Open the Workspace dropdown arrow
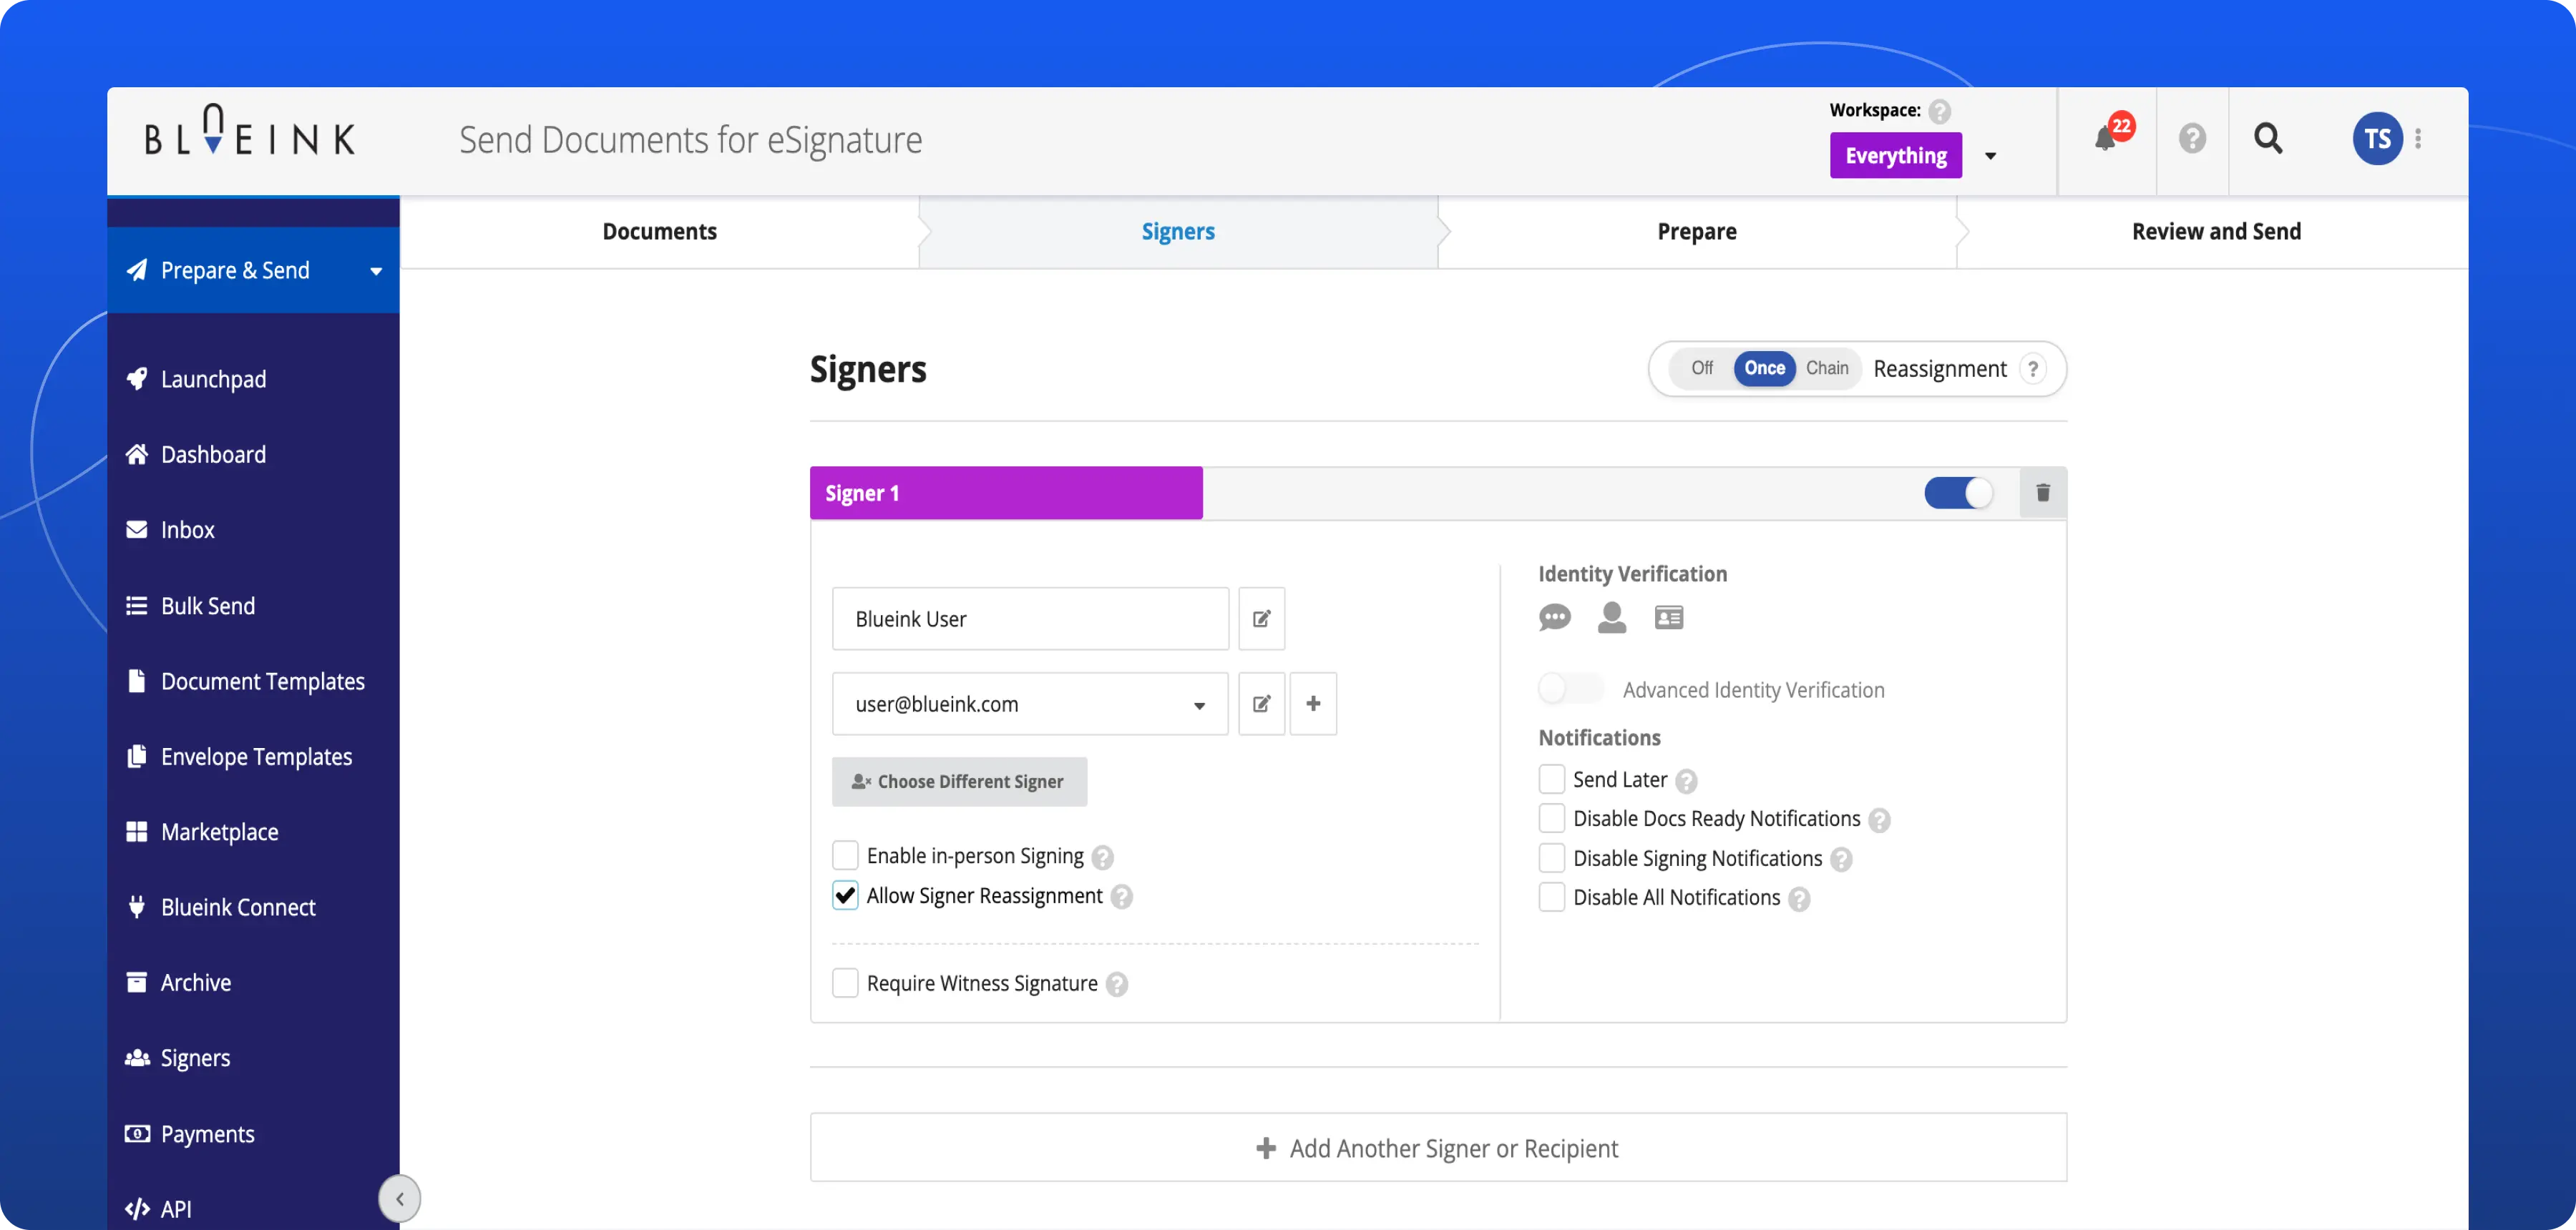The image size is (2576, 1230). (1990, 156)
